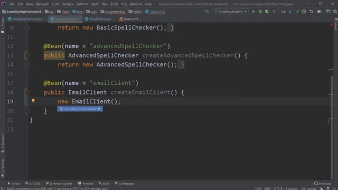Click line number 19 in gutter

[10, 101]
